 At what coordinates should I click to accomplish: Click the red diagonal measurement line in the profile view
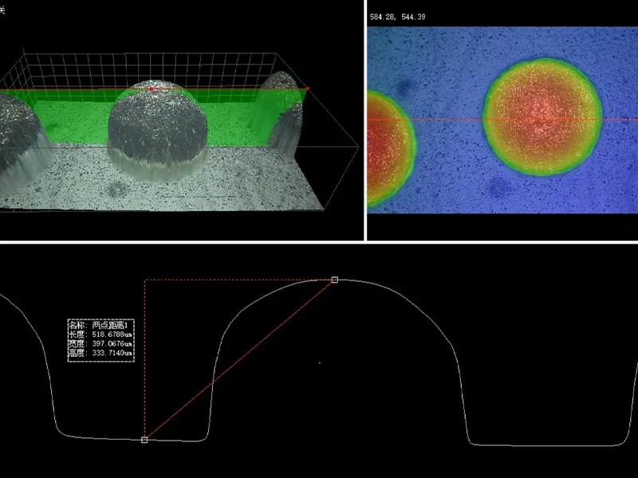[x=239, y=360]
